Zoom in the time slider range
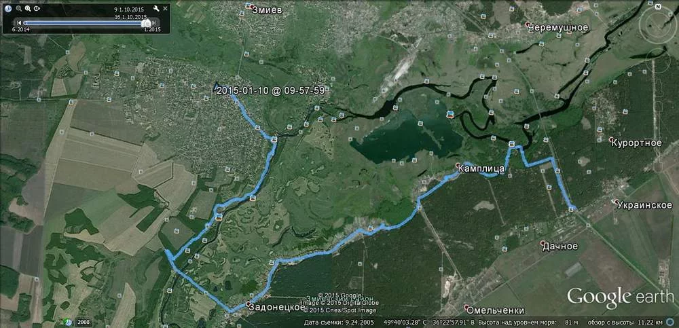The width and height of the screenshot is (679, 328). [28, 8]
